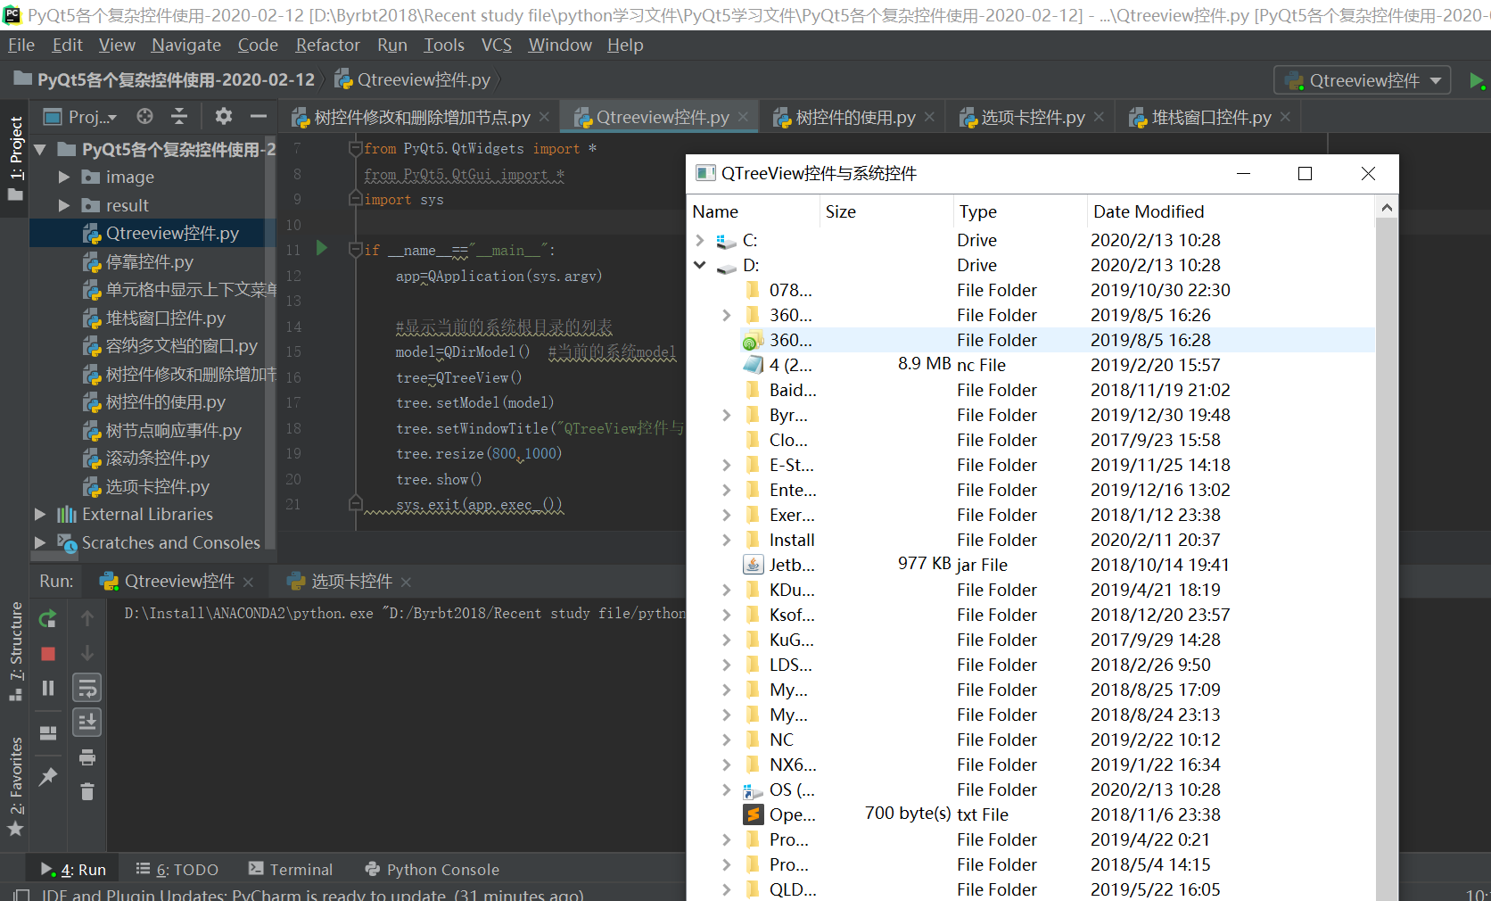The width and height of the screenshot is (1491, 901).
Task: Click the green Run button in the top toolbar
Action: [1476, 81]
